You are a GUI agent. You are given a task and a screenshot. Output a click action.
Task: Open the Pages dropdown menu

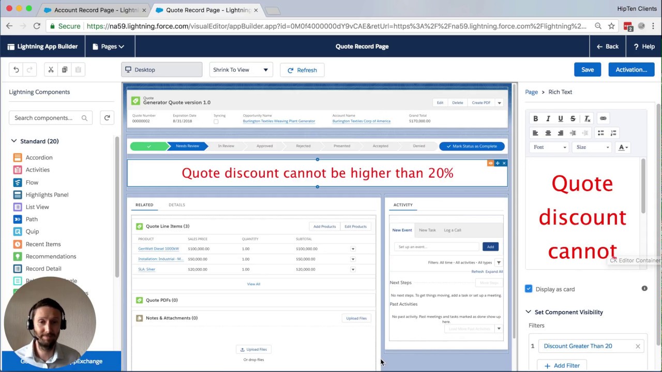pyautogui.click(x=109, y=47)
